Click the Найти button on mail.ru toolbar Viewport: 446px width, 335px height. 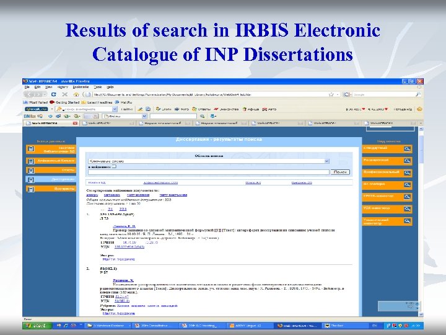(x=127, y=109)
